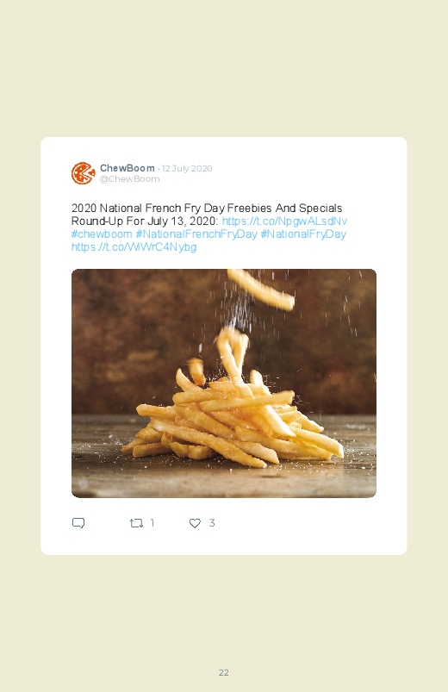Click the ChewBoom pizza avatar icon
The height and width of the screenshot is (692, 448).
[83, 173]
